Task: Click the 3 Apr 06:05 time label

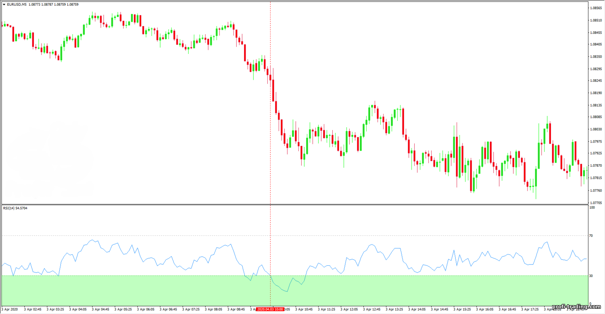Action: pyautogui.click(x=146, y=310)
